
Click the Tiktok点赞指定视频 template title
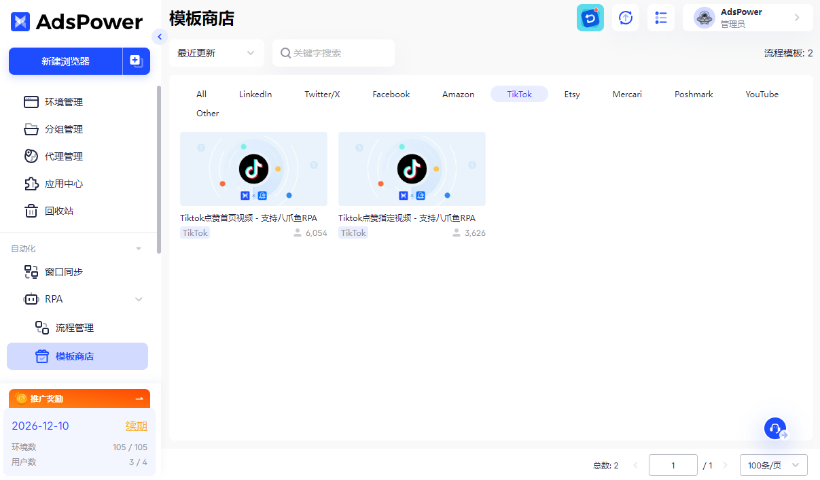tap(407, 218)
